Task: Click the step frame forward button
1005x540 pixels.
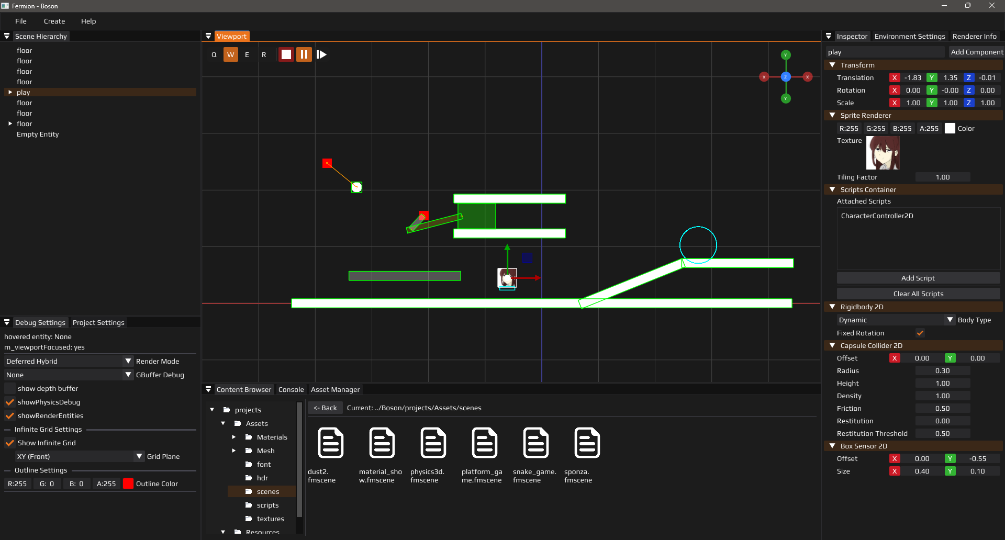Action: tap(322, 54)
